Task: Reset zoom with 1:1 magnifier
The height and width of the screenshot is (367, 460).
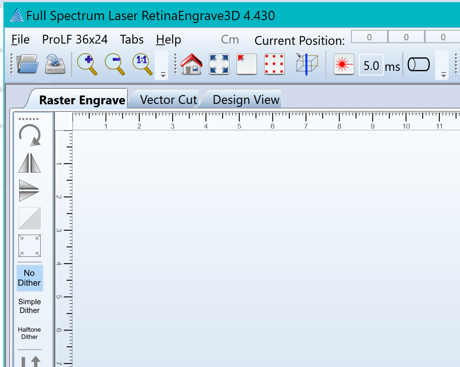Action: click(x=143, y=64)
